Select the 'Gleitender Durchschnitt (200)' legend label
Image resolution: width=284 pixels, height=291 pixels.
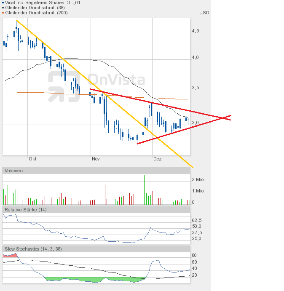coord(36,13)
